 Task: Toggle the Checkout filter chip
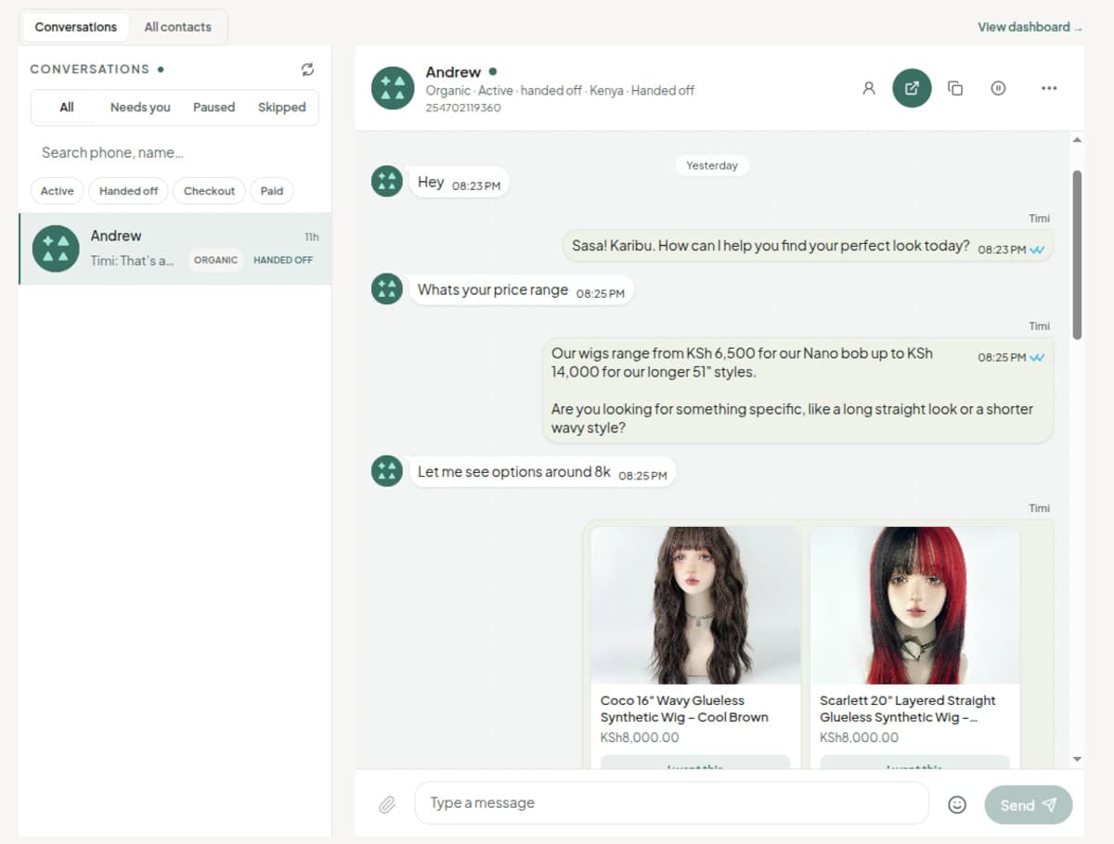click(209, 191)
